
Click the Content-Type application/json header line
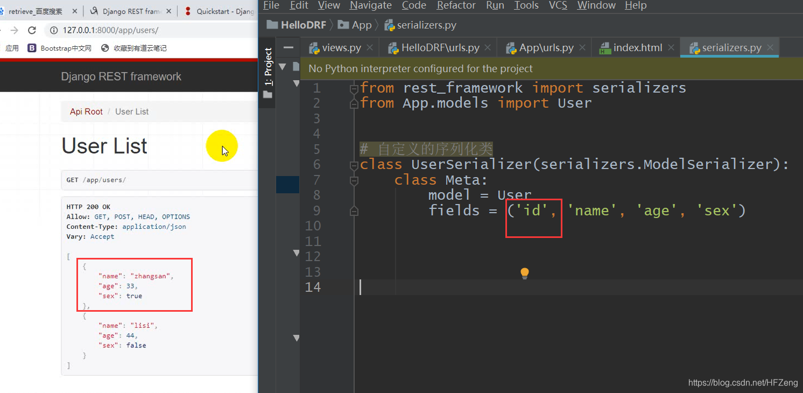(126, 227)
